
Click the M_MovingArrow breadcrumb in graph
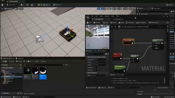coord(128,27)
